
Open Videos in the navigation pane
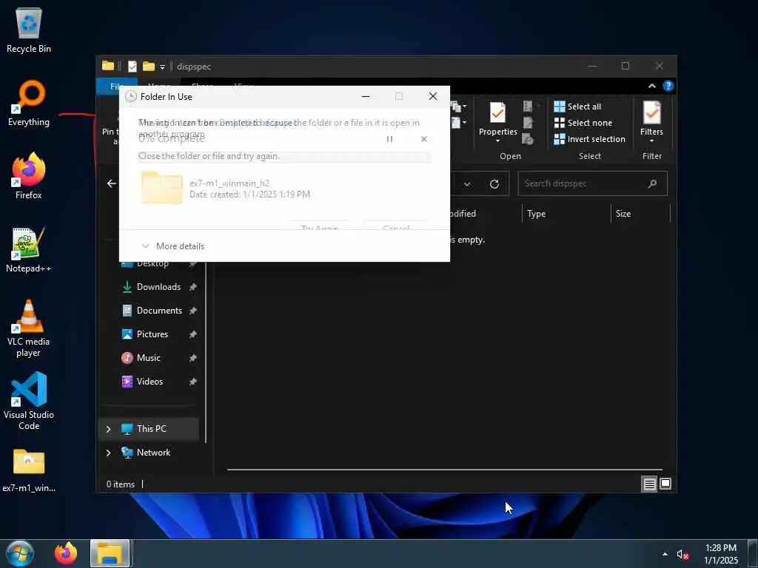(x=150, y=382)
